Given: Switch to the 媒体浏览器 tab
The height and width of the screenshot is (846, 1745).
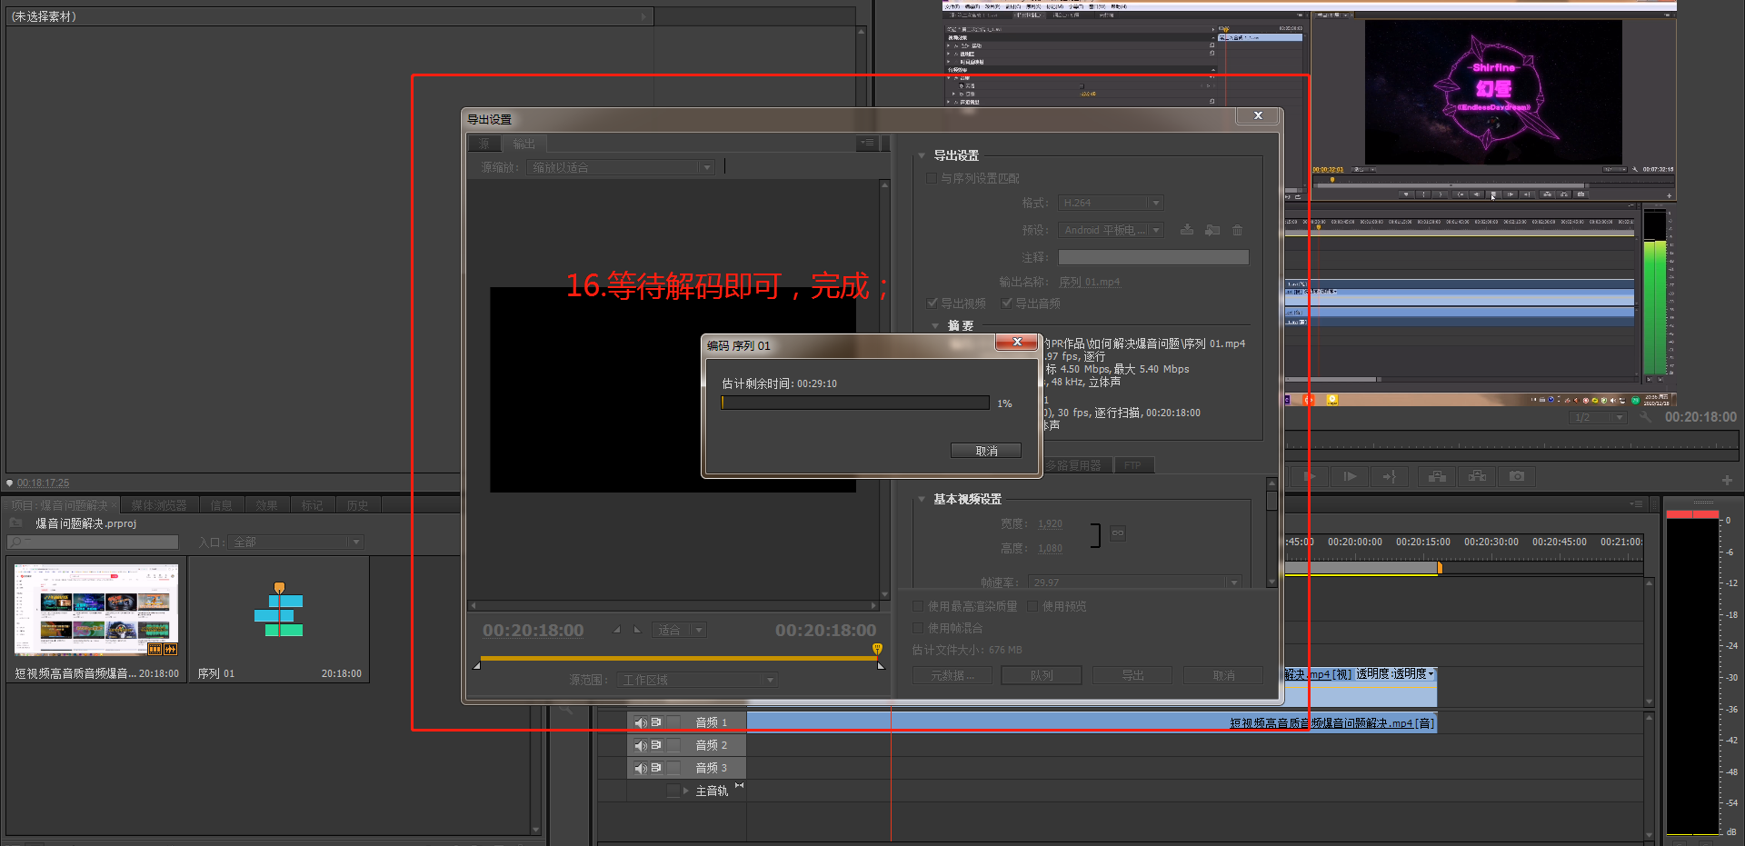Looking at the screenshot, I should click(159, 505).
